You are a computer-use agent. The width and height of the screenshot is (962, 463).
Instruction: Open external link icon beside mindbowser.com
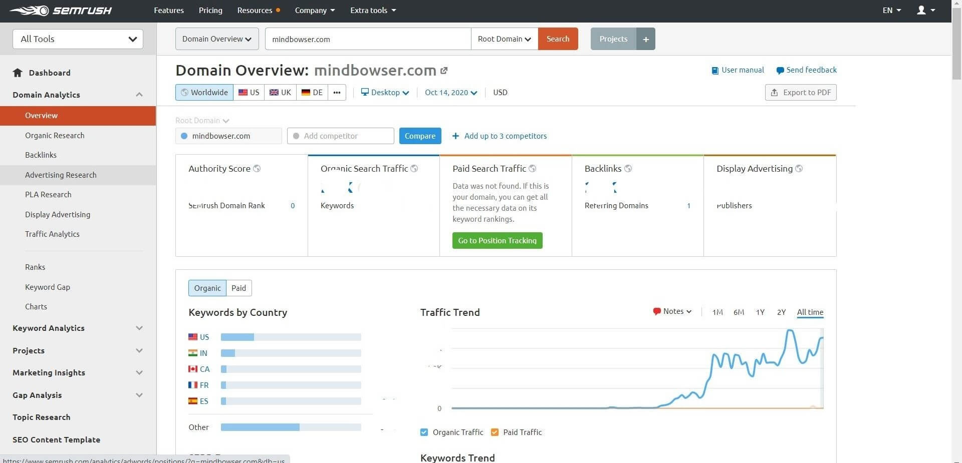[444, 71]
